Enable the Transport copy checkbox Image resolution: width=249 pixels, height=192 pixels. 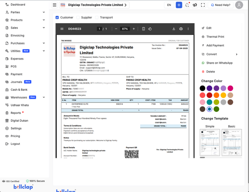point(97,18)
